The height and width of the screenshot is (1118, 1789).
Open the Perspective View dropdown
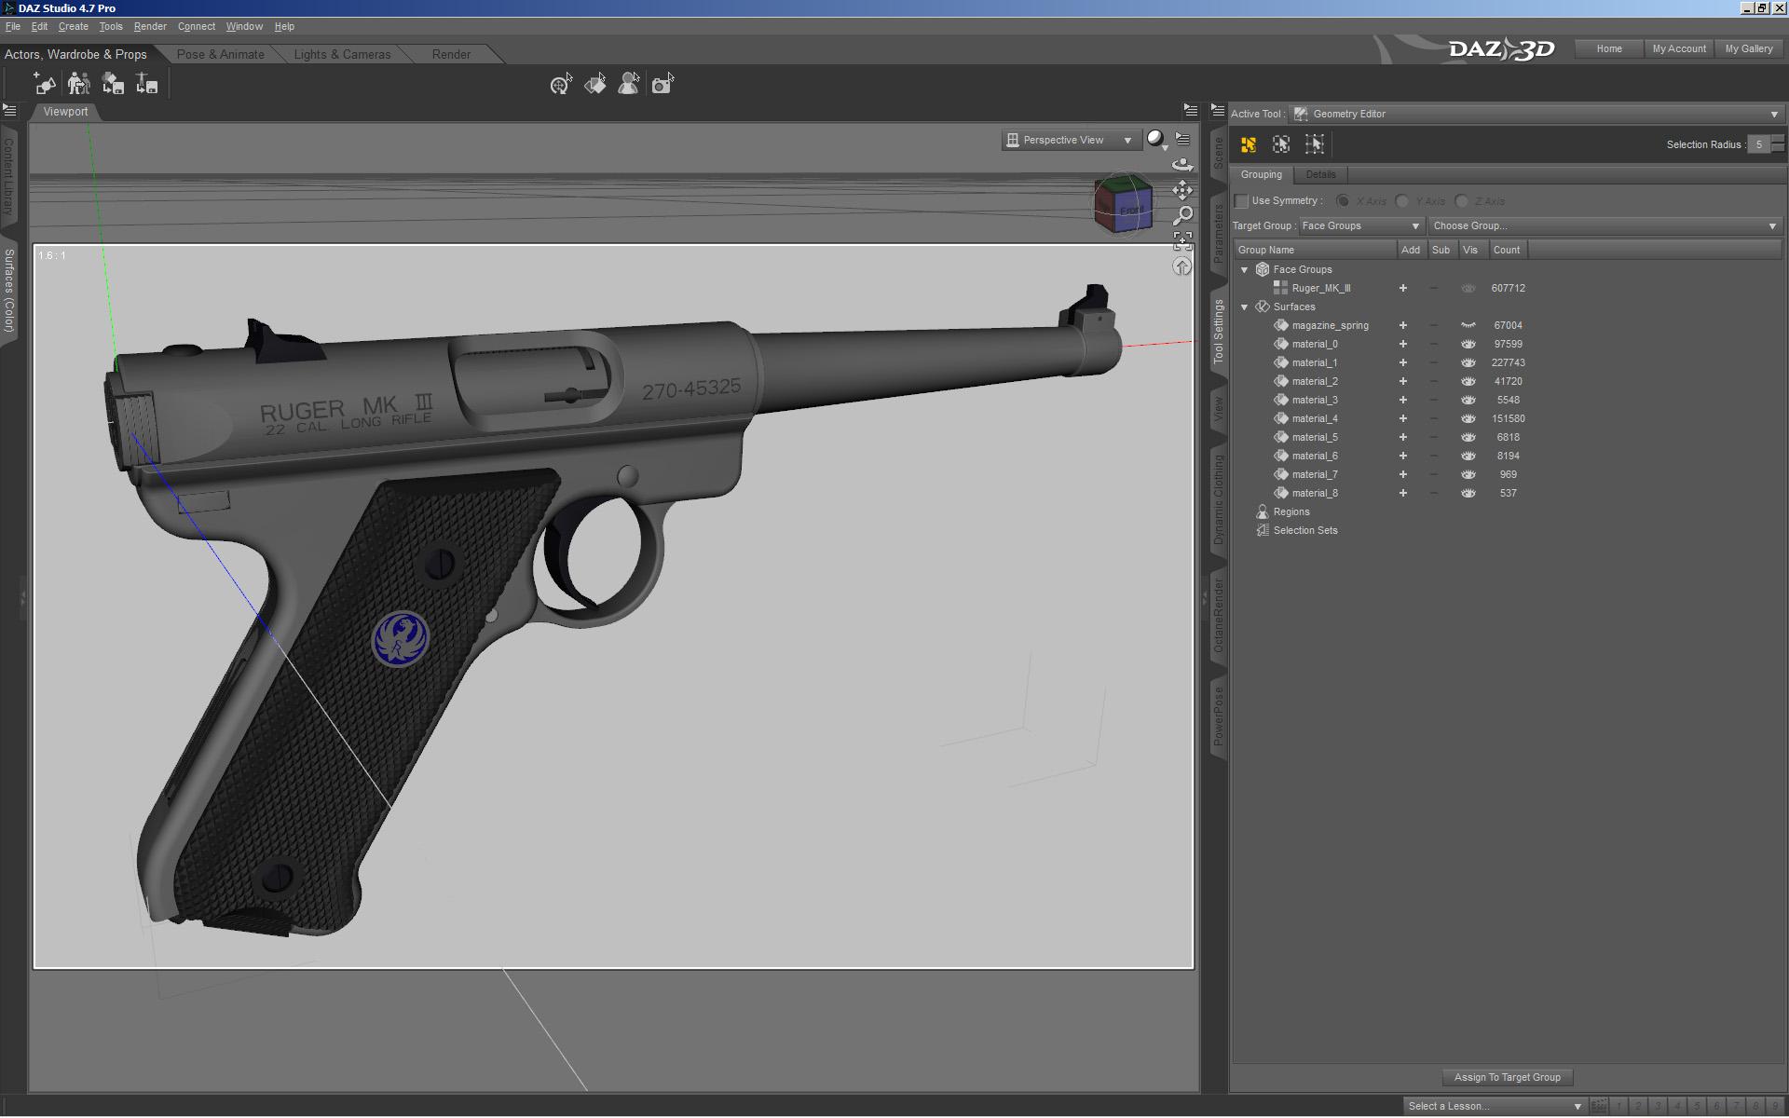tap(1071, 140)
